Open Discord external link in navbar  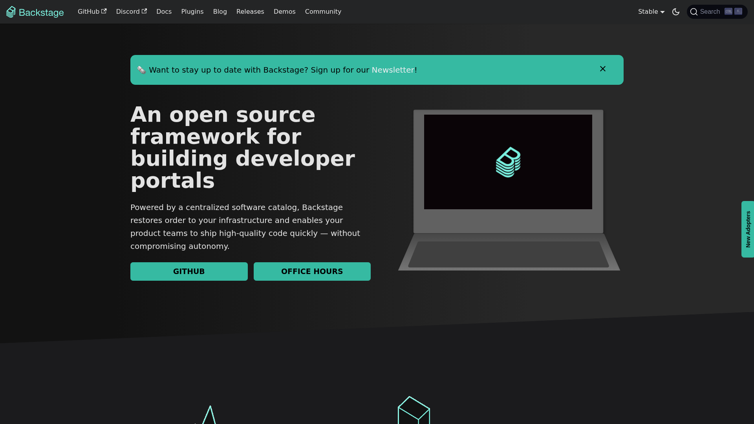click(x=131, y=12)
